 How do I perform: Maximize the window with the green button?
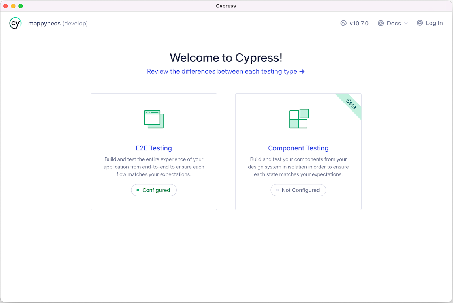point(21,6)
